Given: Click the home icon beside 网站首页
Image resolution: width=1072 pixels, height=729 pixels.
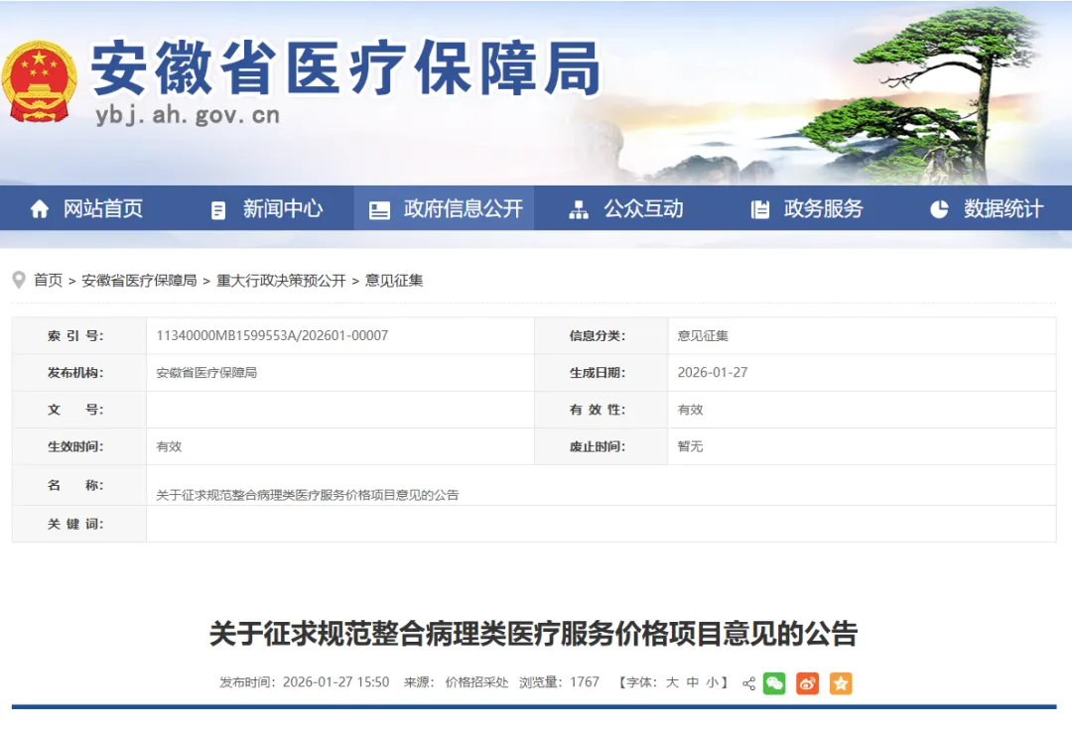Looking at the screenshot, I should pos(40,209).
